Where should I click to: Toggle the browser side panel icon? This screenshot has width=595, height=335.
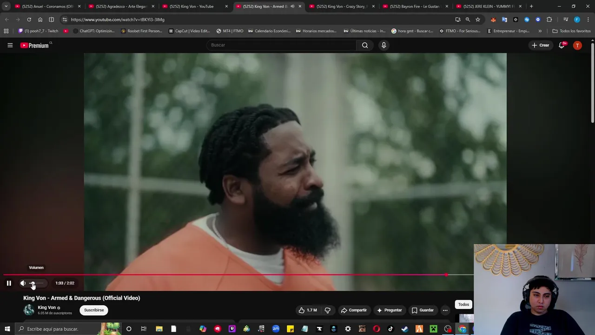tap(51, 20)
